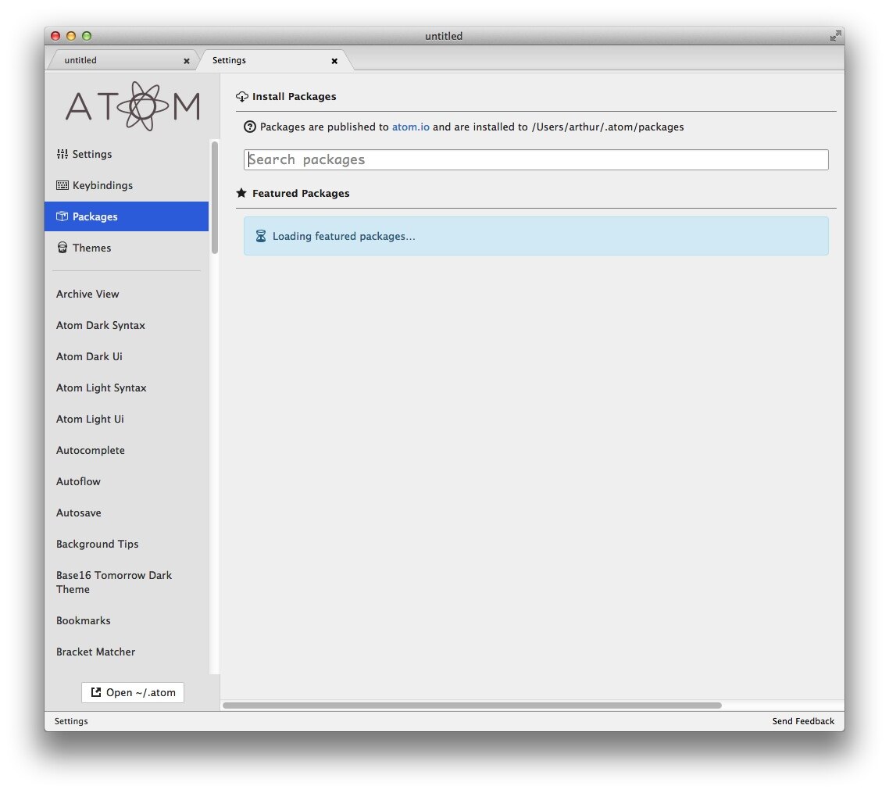Select the Packages panel

(127, 216)
